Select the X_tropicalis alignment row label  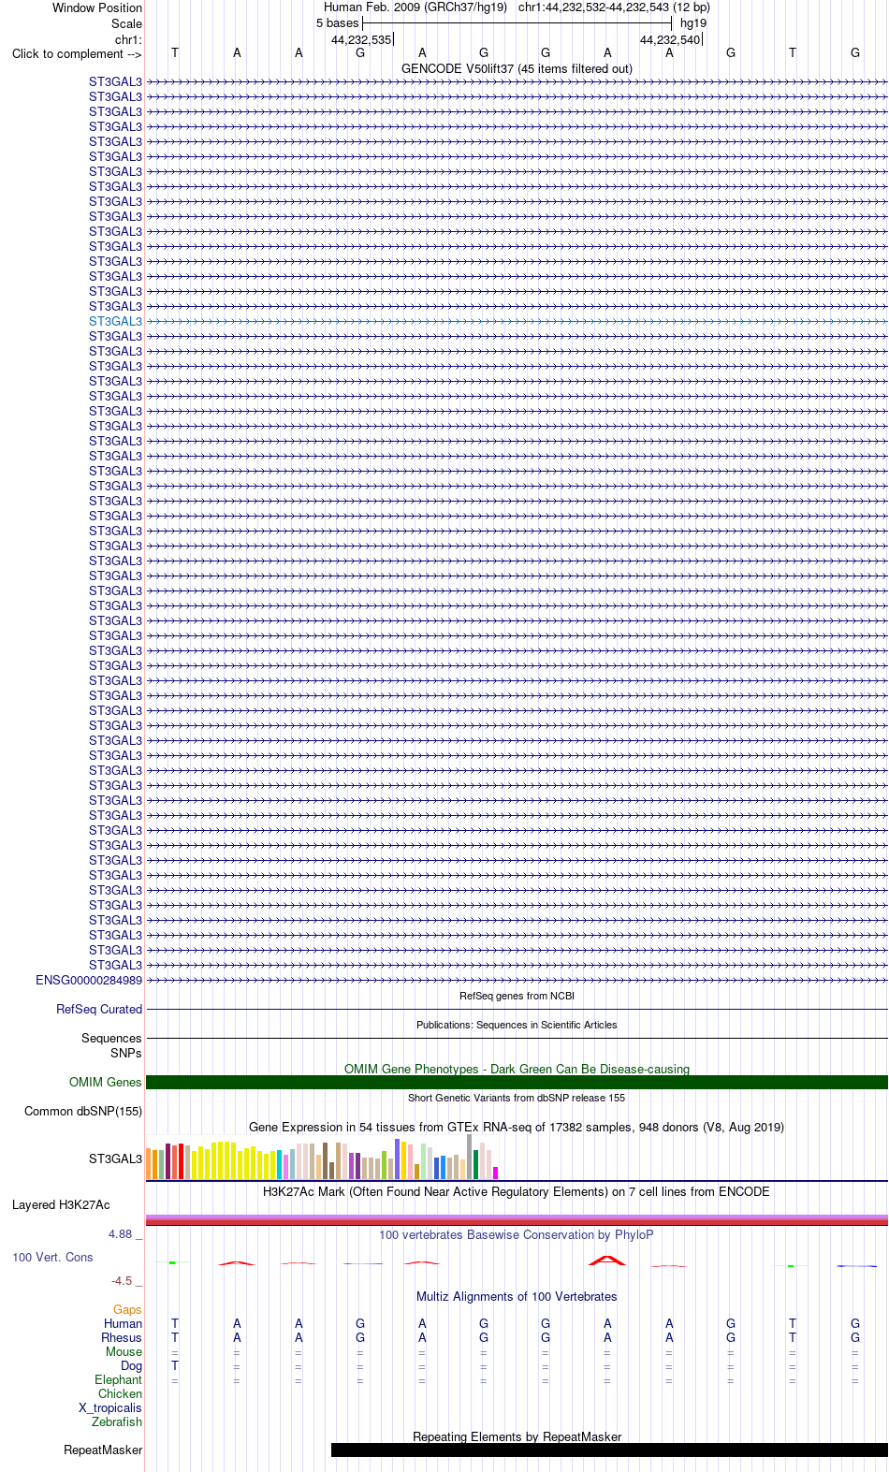(110, 1407)
